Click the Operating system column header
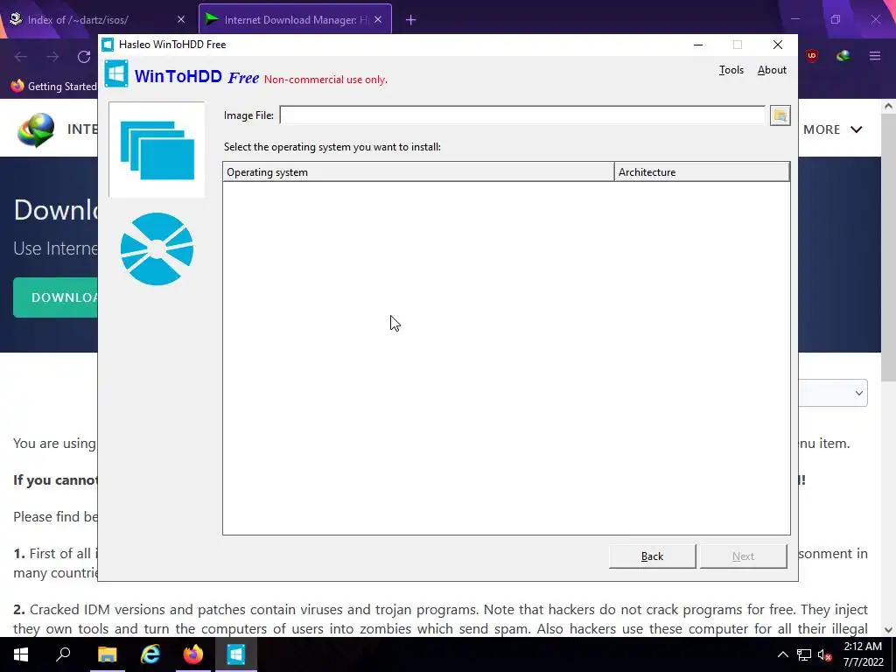This screenshot has width=896, height=672. pos(418,172)
